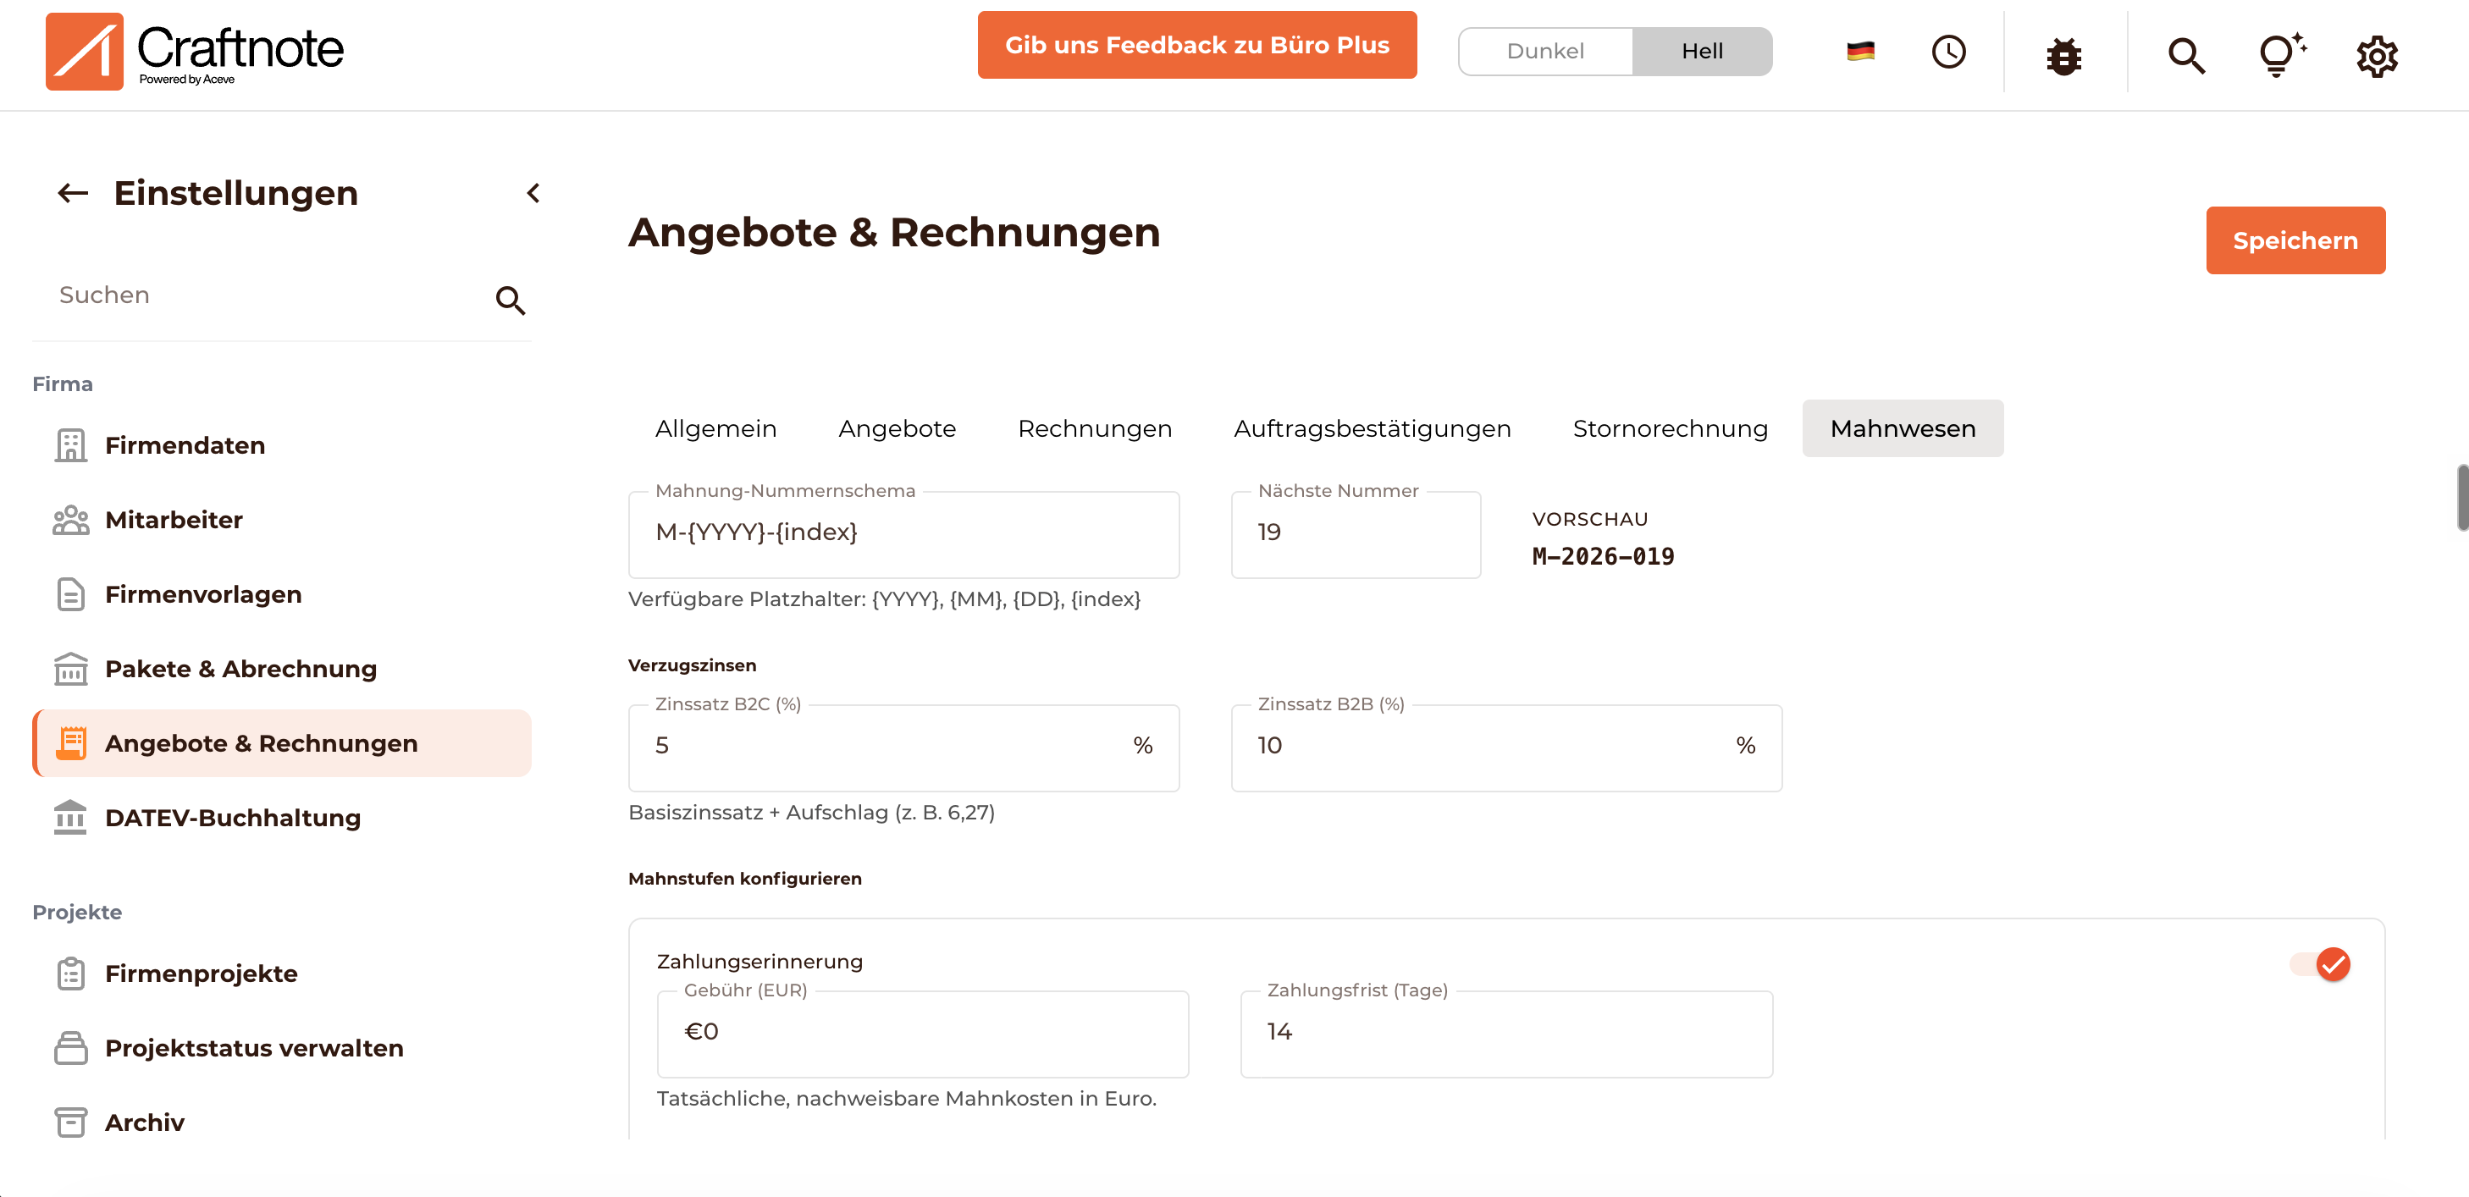Click the sidebar search magnifier icon
This screenshot has height=1197, width=2469.
pyautogui.click(x=510, y=300)
